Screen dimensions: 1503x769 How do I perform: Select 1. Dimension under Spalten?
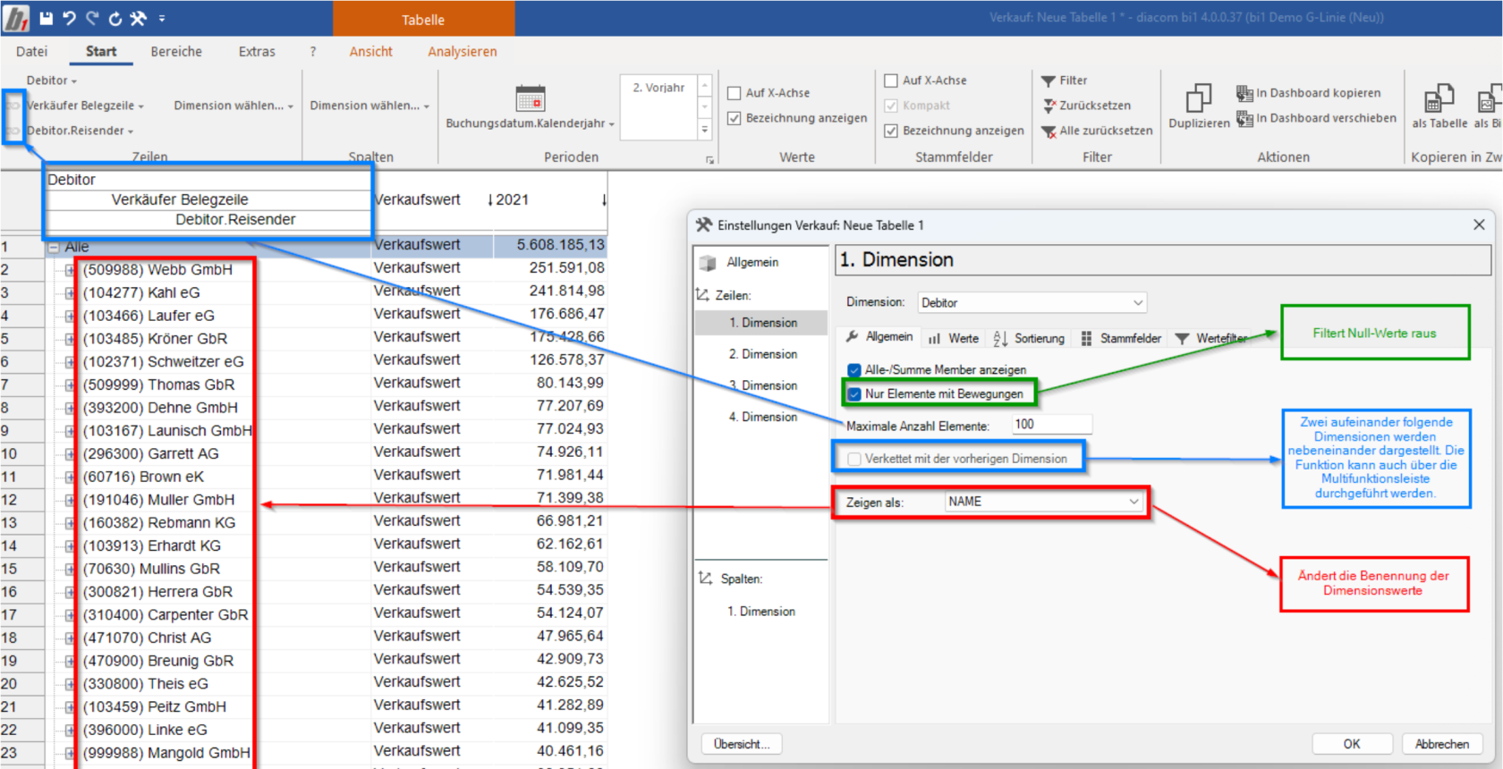[761, 612]
